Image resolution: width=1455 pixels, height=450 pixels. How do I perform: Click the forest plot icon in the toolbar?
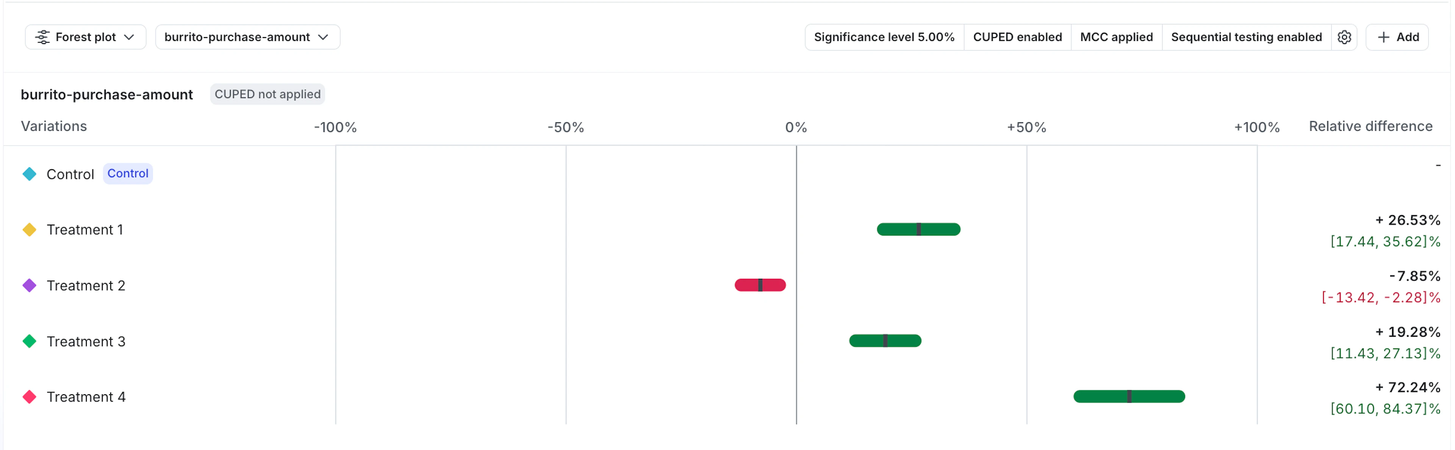[43, 37]
